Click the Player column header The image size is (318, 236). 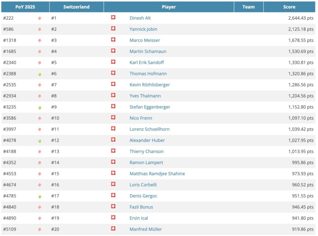click(x=169, y=7)
